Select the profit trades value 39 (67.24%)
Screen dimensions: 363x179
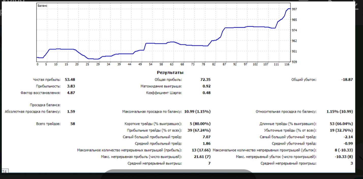point(199,131)
